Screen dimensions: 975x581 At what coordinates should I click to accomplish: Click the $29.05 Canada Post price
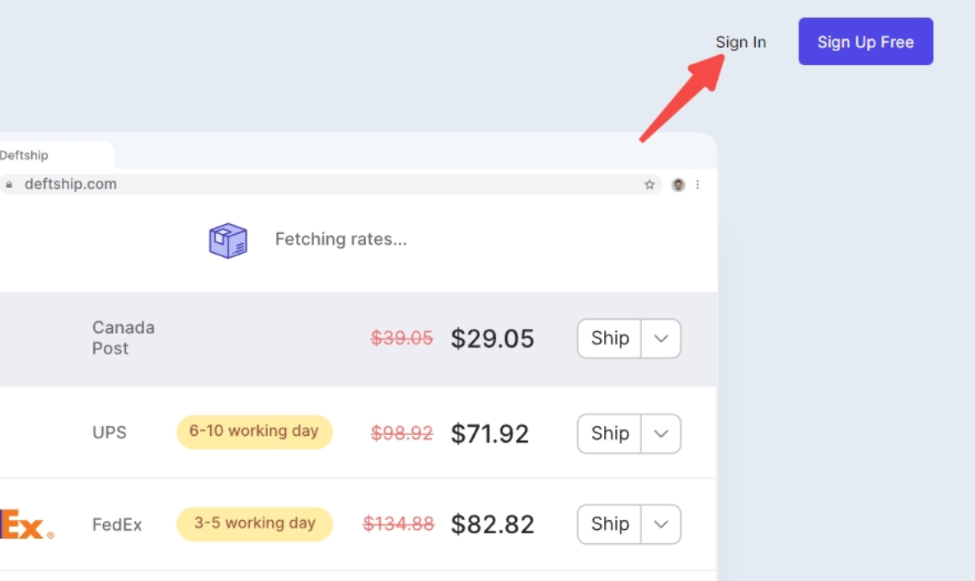click(493, 339)
